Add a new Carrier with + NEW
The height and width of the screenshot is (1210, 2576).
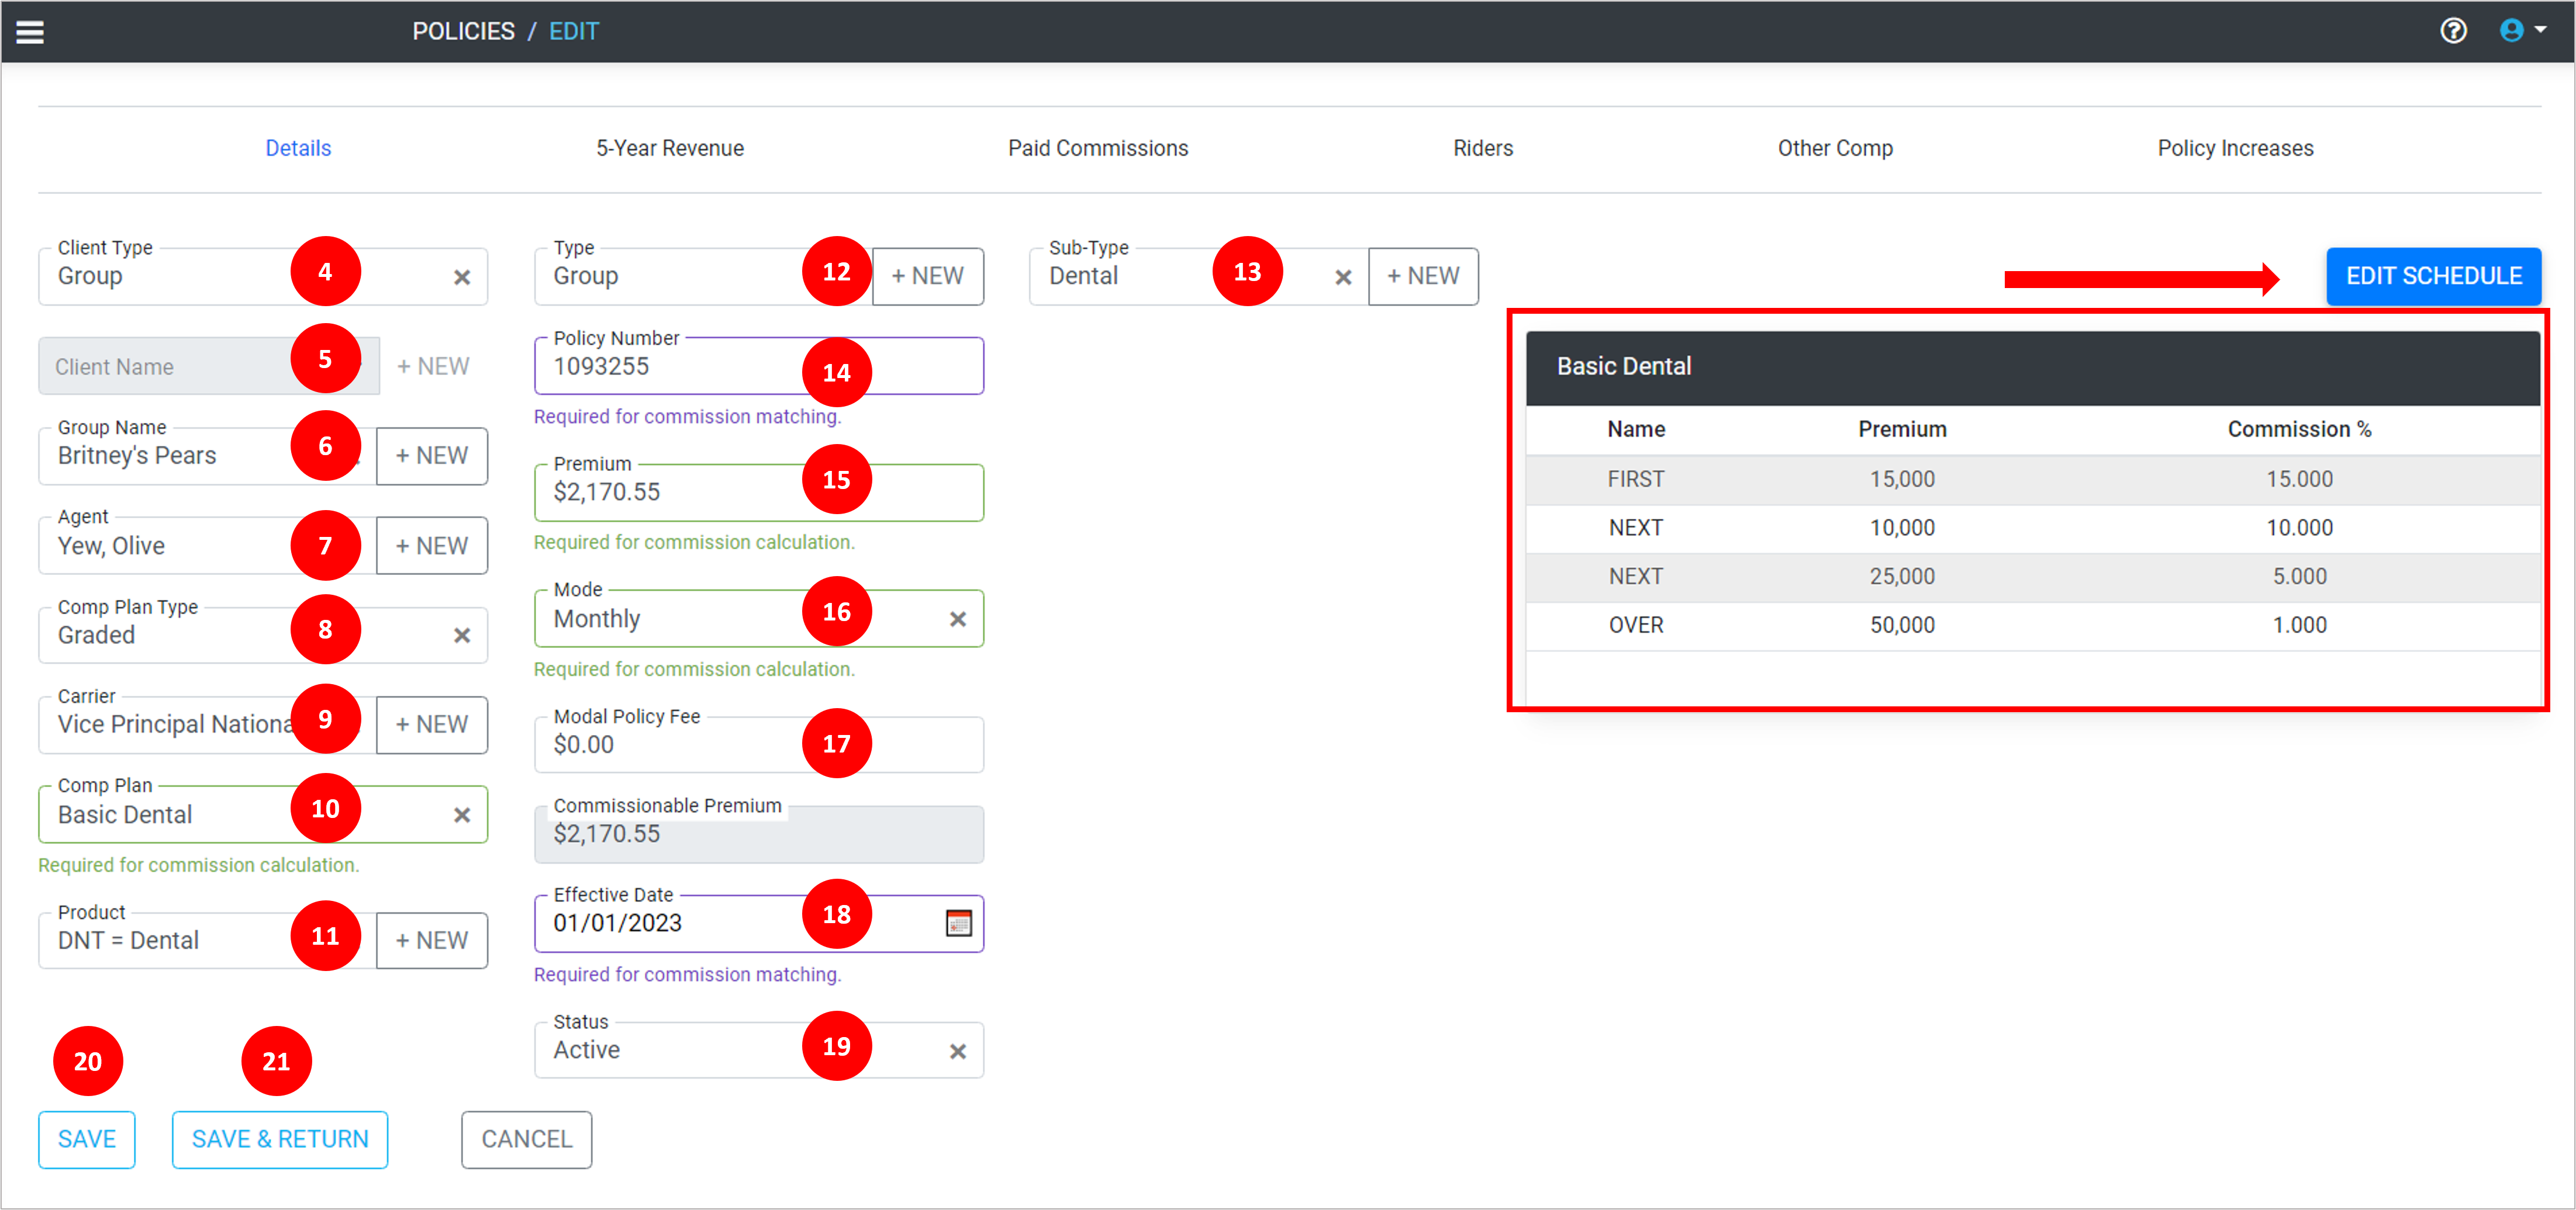[431, 724]
